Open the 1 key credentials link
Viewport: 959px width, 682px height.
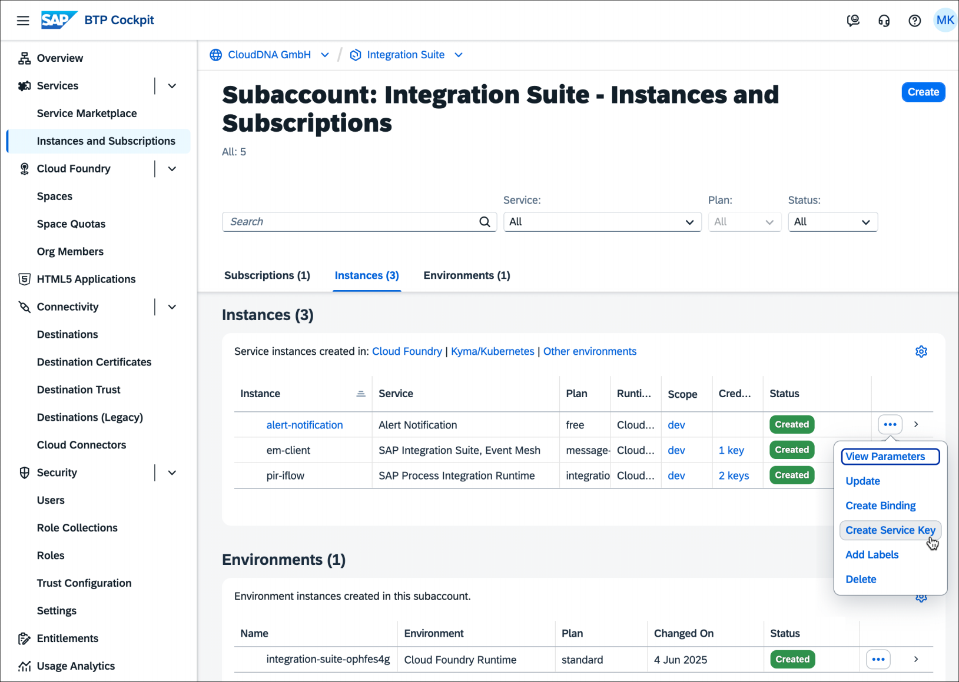pos(731,450)
